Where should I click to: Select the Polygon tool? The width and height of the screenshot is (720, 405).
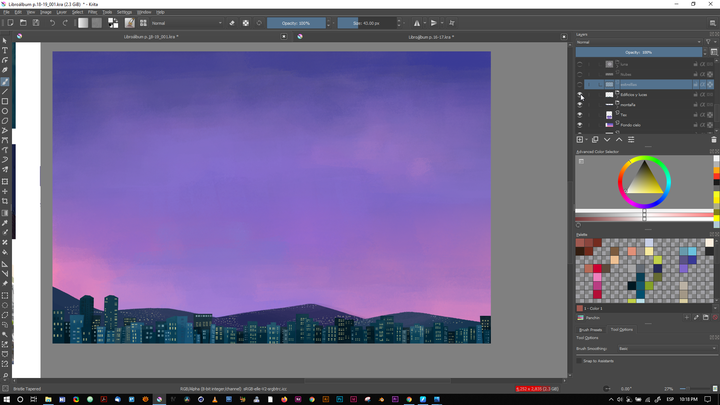5,121
